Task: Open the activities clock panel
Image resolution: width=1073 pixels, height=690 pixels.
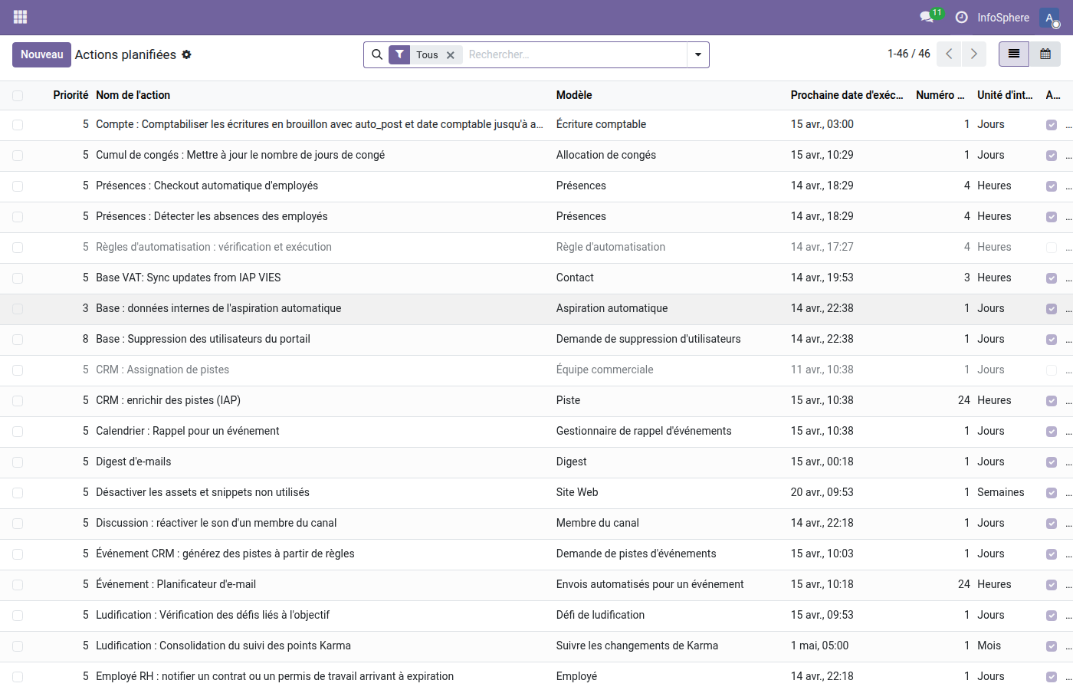Action: coord(961,17)
